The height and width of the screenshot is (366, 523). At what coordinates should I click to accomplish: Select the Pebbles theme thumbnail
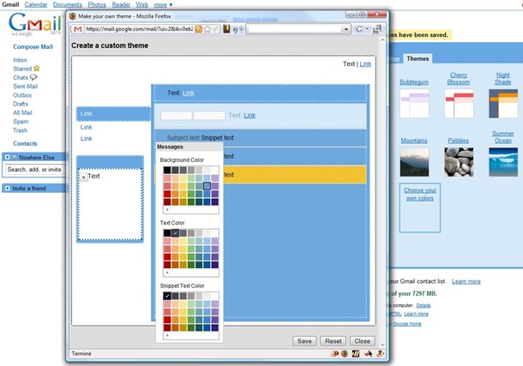coord(459,162)
